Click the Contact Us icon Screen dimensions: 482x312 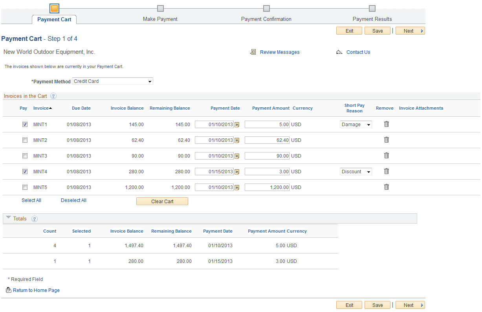click(x=339, y=51)
